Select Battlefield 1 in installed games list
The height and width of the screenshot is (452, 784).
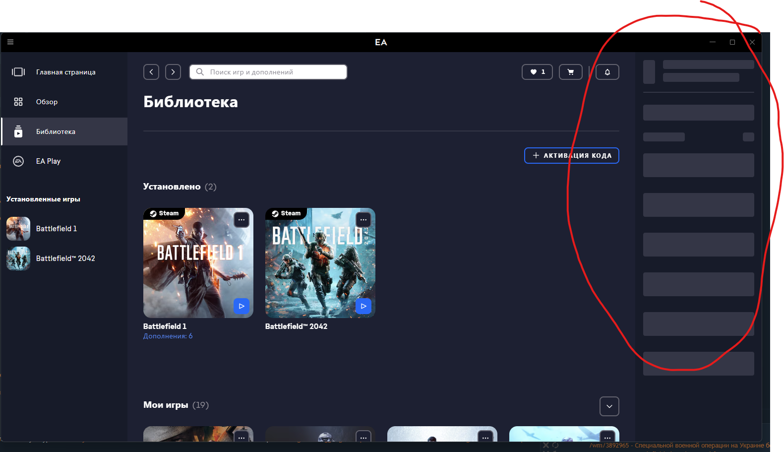(x=56, y=229)
